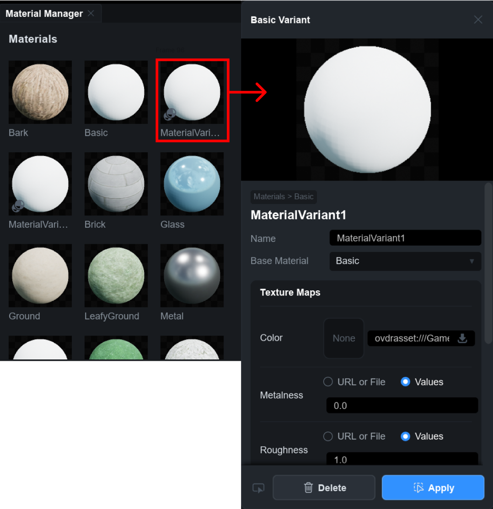The width and height of the screenshot is (493, 509).
Task: Select Values option for Metalness
Action: click(405, 382)
